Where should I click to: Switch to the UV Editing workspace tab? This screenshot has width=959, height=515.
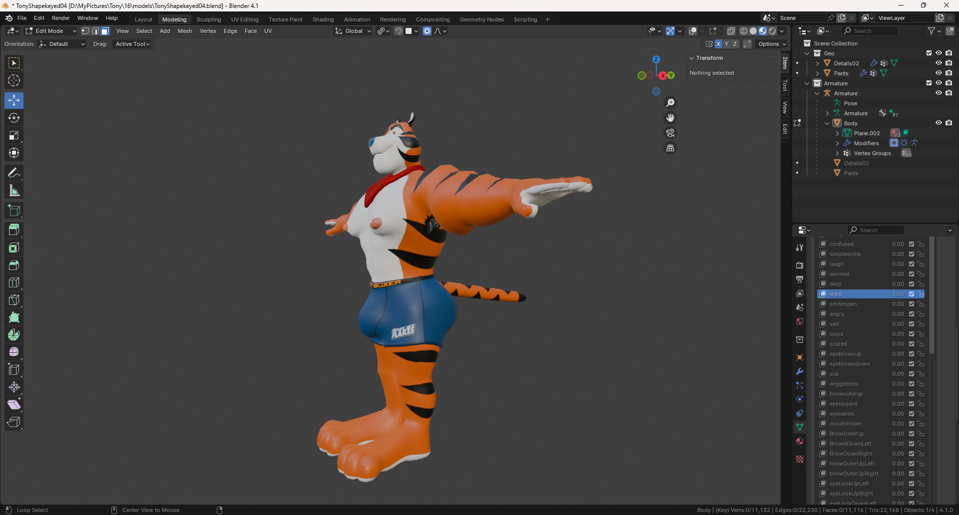pyautogui.click(x=245, y=19)
